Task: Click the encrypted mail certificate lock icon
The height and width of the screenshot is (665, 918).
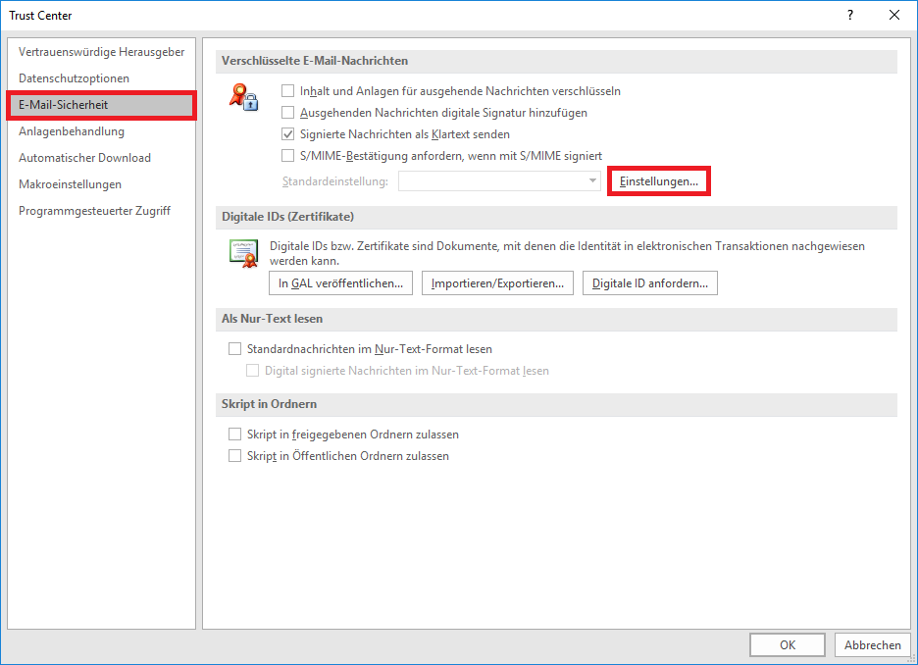Action: click(x=242, y=96)
